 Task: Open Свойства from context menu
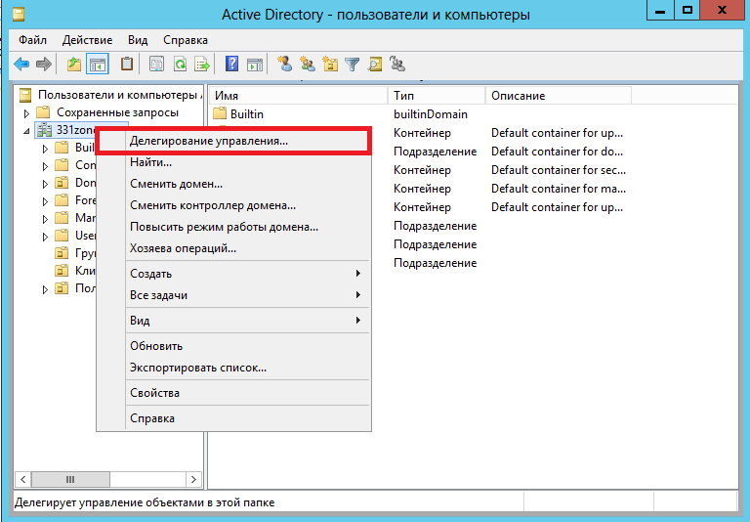coord(234,393)
